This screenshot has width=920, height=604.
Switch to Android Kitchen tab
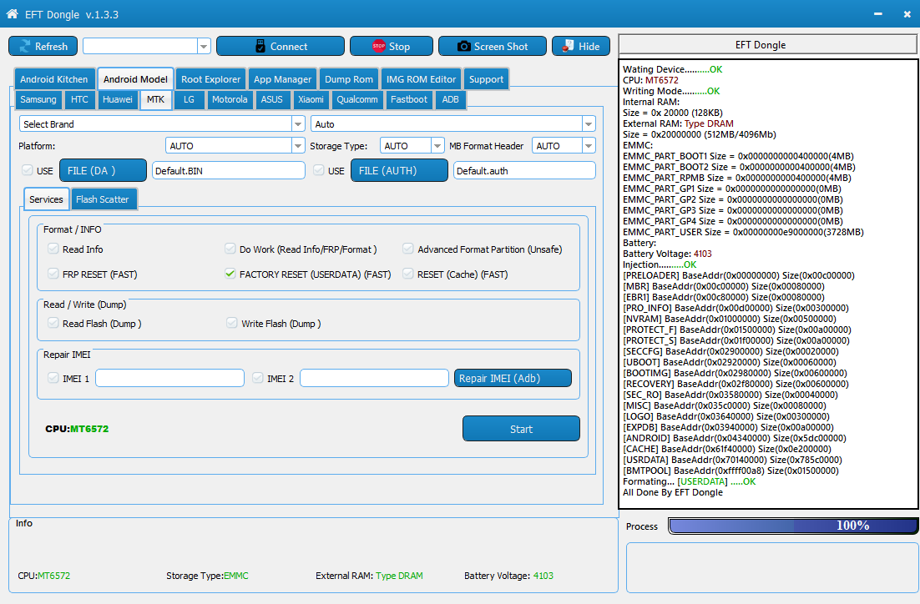click(x=54, y=79)
